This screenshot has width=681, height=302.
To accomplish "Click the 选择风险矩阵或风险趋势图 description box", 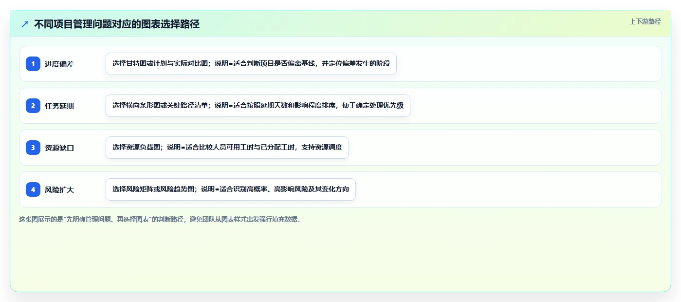I will (231, 189).
